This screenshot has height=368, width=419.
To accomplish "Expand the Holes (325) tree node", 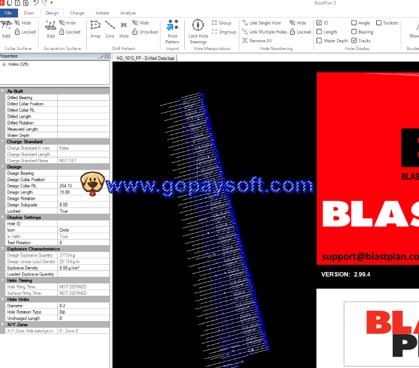I will (x=4, y=65).
